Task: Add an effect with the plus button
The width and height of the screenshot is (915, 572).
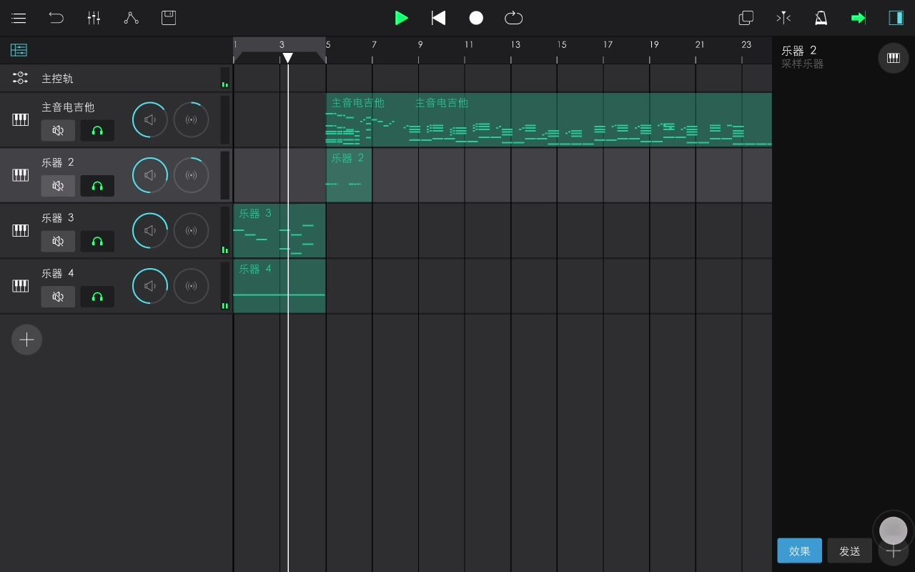Action: coord(893,551)
